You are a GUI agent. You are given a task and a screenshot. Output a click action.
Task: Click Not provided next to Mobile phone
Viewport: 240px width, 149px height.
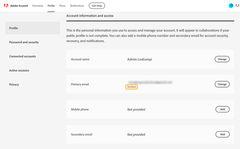click(x=136, y=109)
